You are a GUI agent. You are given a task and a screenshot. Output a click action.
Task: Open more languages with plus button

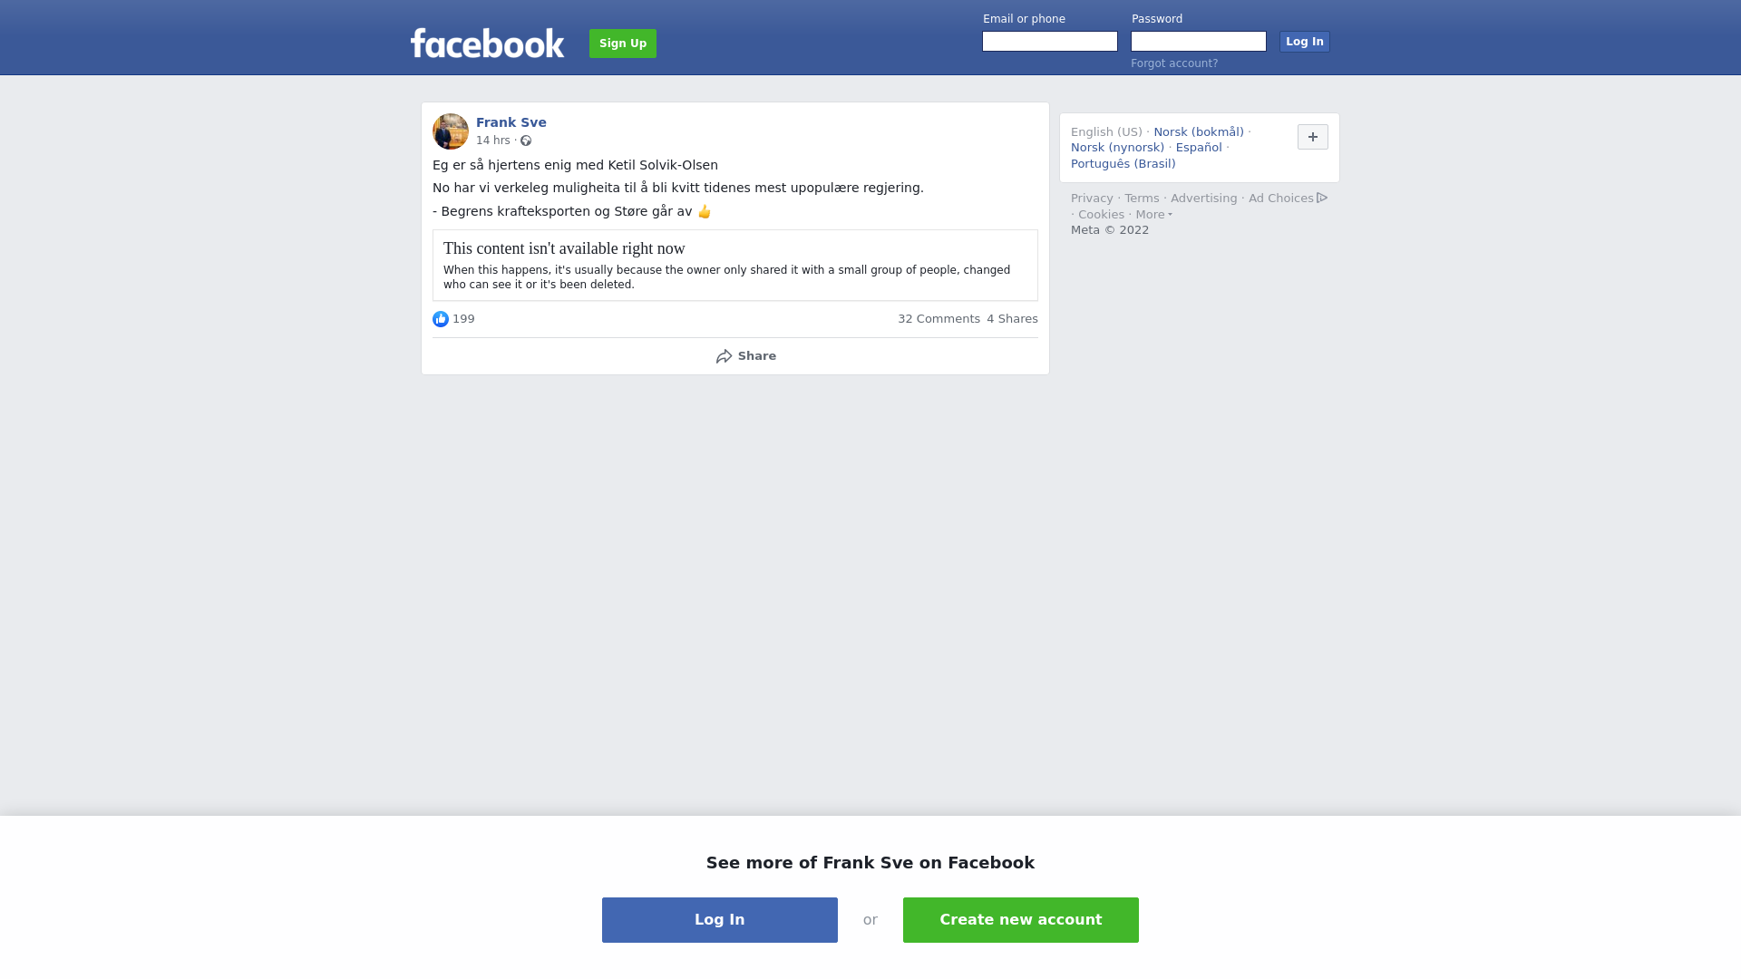[x=1313, y=137]
